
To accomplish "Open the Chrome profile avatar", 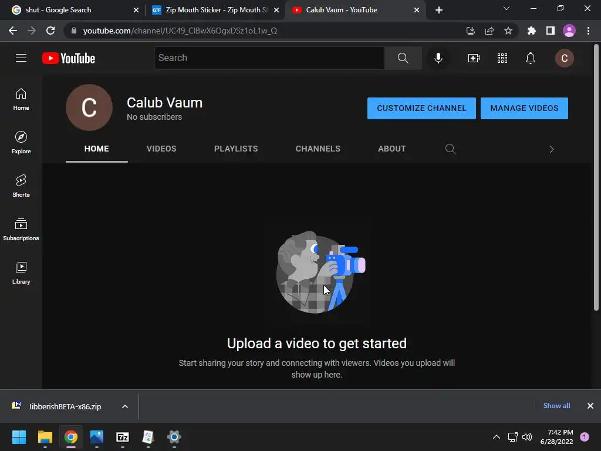I will point(569,31).
